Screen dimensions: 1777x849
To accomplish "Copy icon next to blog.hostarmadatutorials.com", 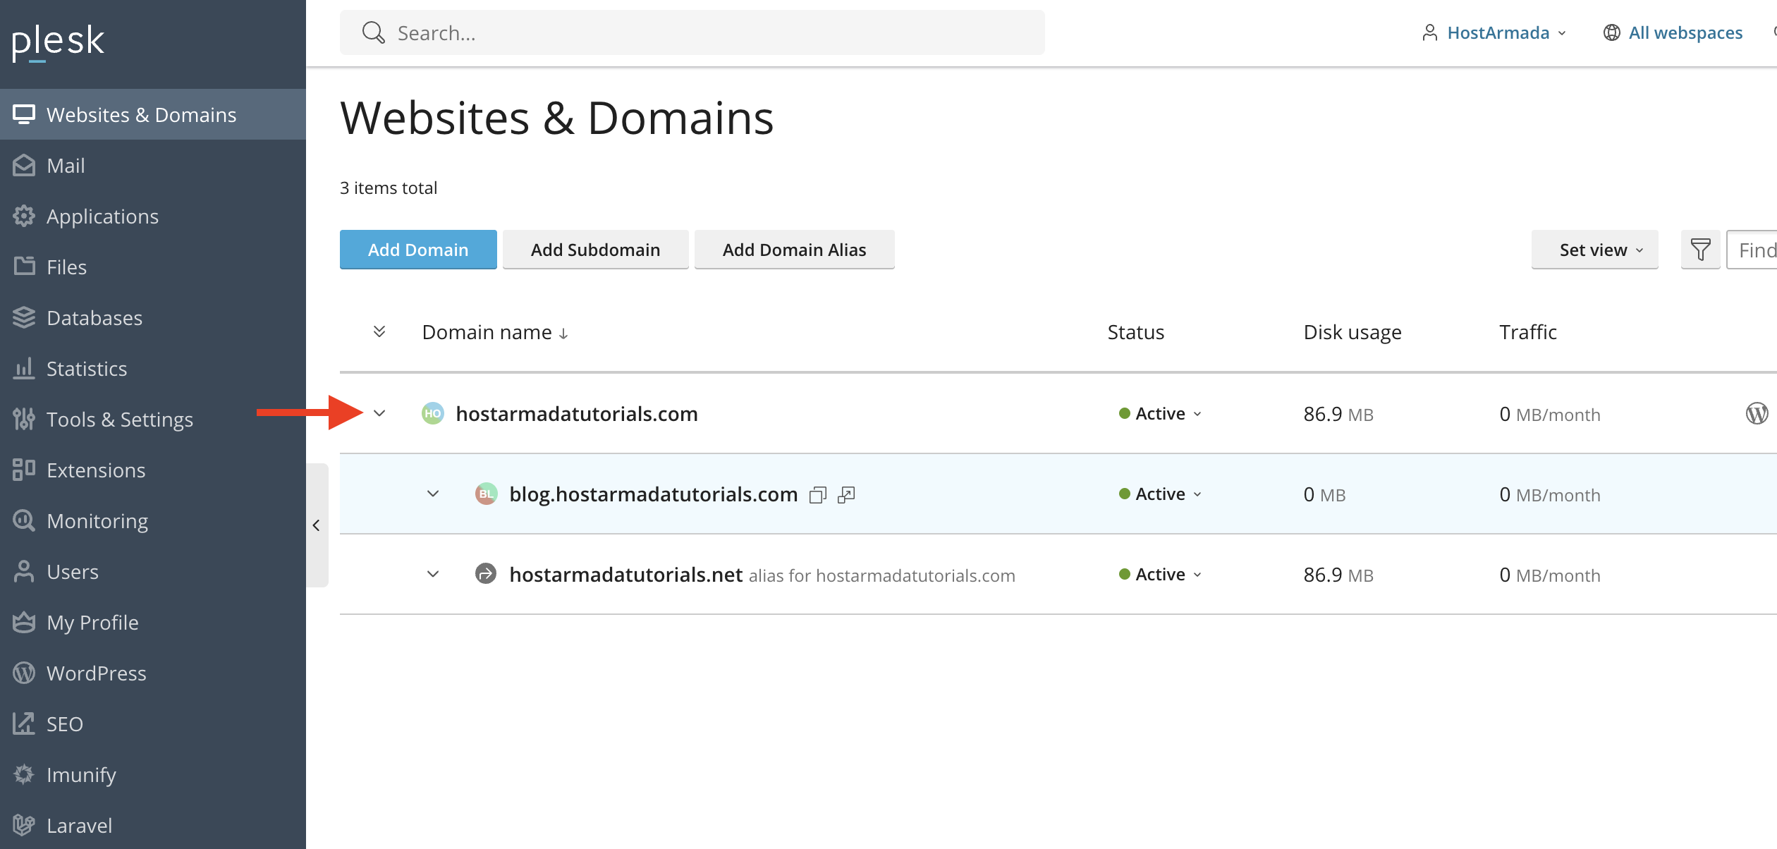I will click(x=818, y=495).
